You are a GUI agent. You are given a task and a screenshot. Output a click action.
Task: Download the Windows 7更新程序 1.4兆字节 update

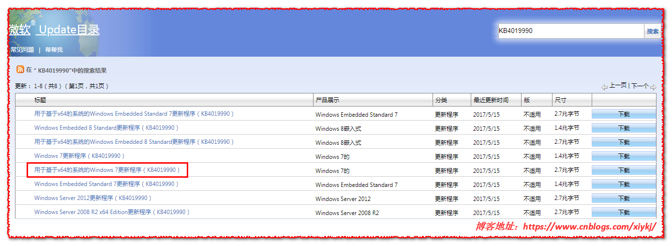(624, 156)
